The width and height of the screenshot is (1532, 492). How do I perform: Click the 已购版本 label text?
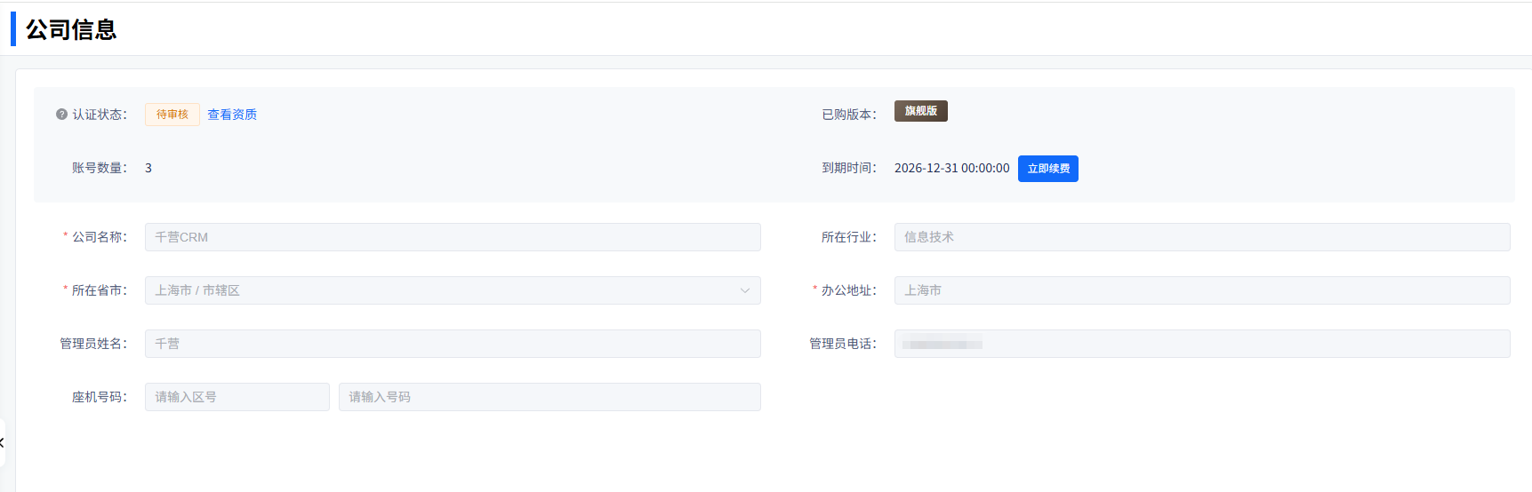tap(848, 115)
